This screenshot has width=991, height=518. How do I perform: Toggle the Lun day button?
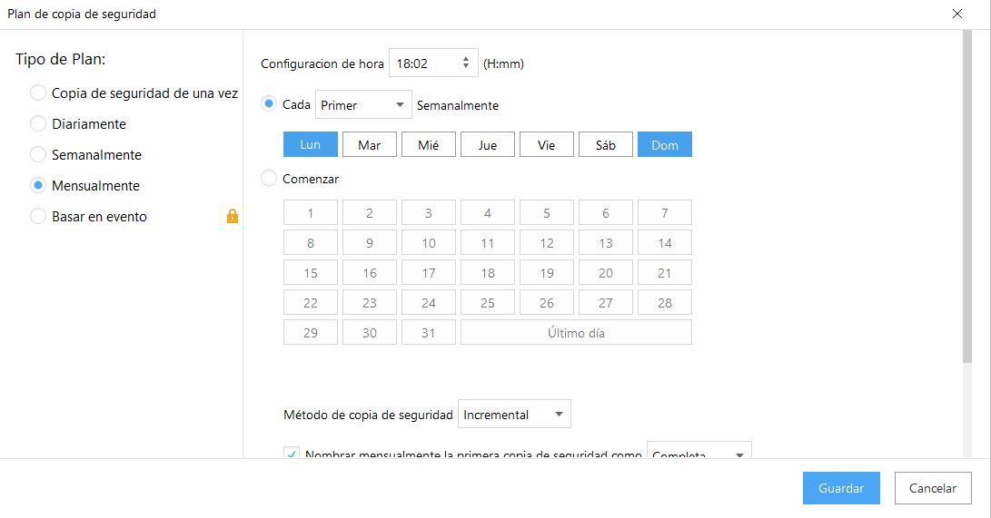tap(310, 144)
